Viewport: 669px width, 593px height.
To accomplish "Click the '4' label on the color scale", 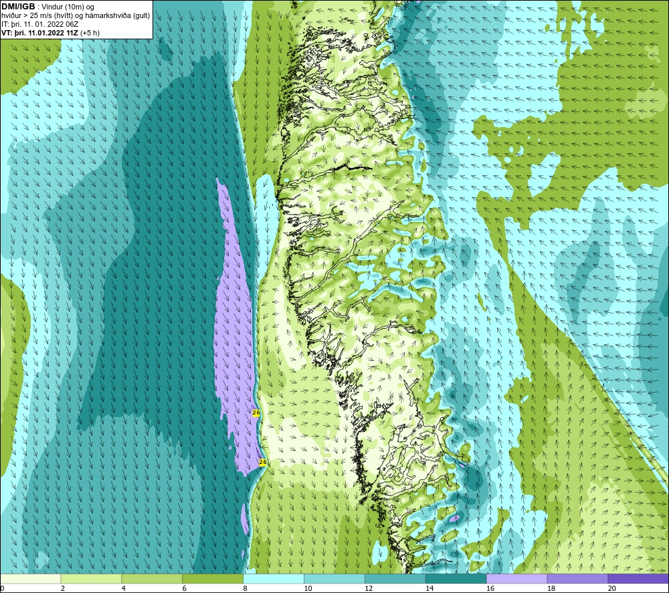I will coord(123,588).
